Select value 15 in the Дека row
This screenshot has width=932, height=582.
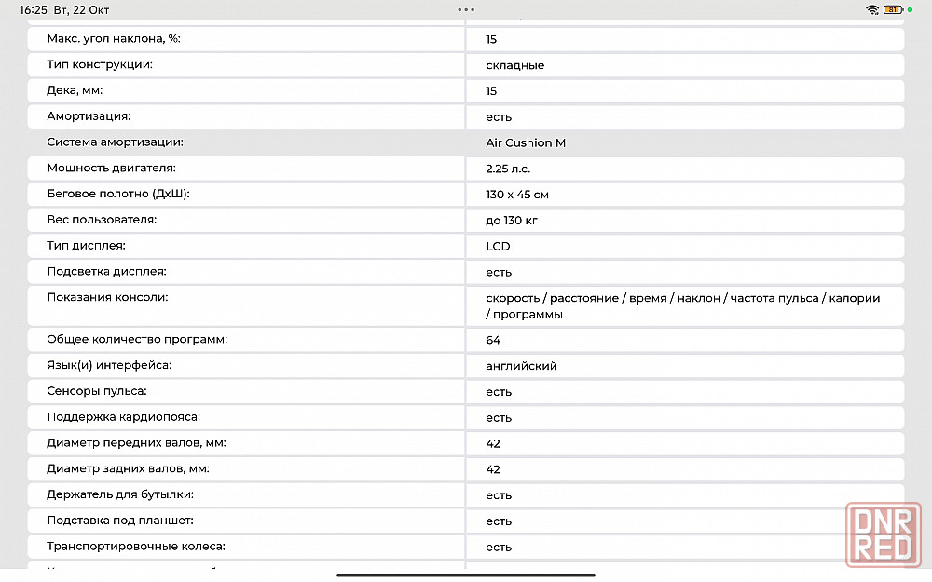coord(491,91)
